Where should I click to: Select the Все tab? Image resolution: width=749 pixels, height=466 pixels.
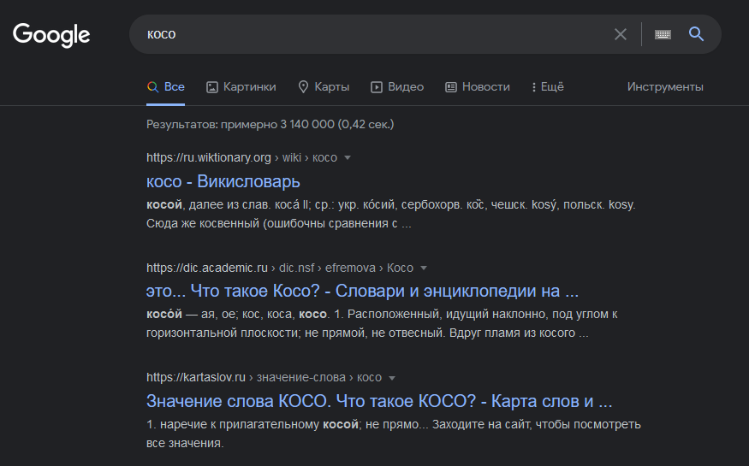pos(165,87)
